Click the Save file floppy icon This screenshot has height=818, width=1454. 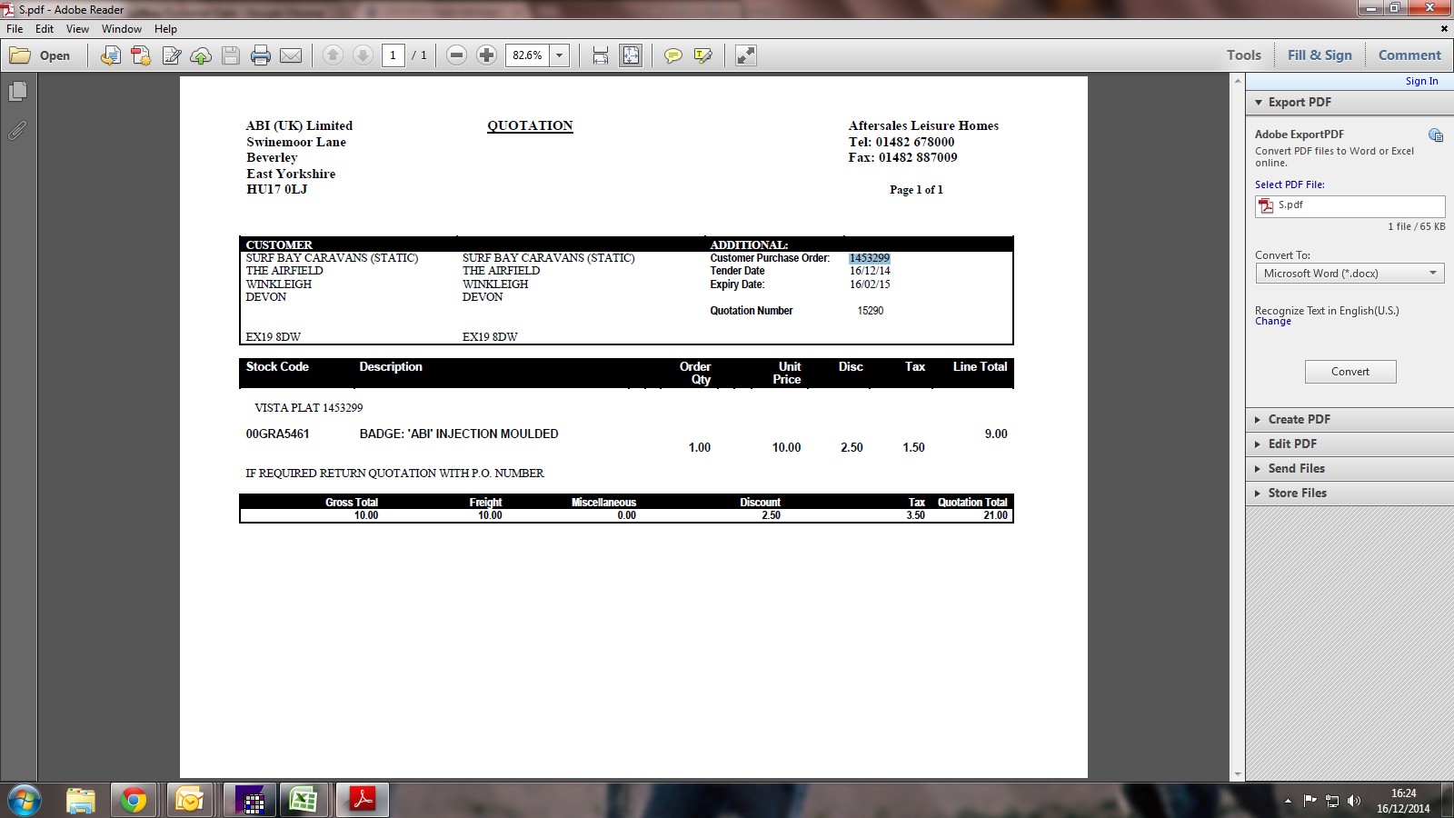coord(231,55)
